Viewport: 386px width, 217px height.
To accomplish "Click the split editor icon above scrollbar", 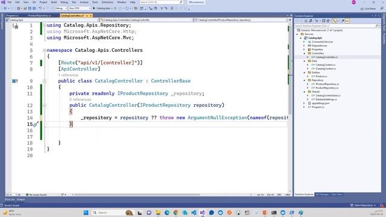I will (x=290, y=20).
